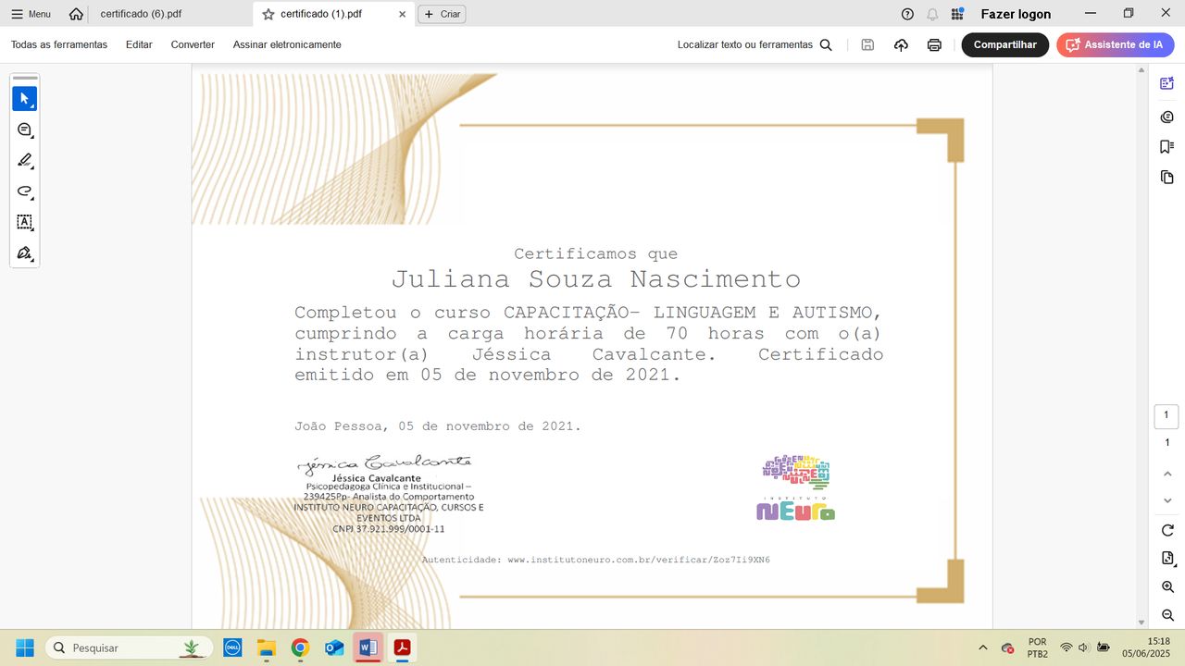This screenshot has height=666, width=1185.
Task: Open the Editar menu
Action: pos(139,44)
